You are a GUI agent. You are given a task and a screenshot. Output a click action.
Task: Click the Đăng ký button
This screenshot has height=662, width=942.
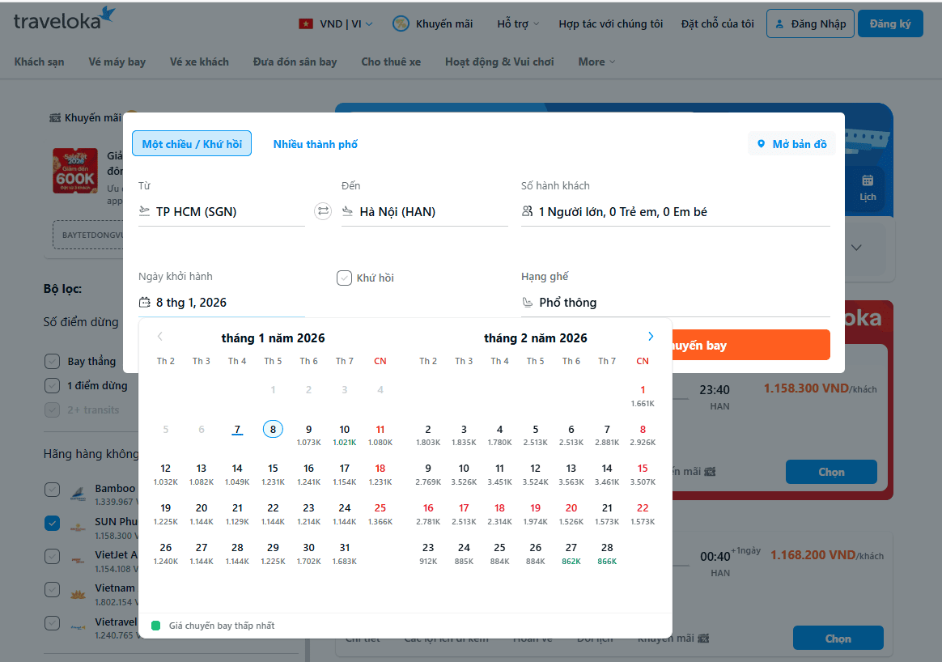[889, 23]
